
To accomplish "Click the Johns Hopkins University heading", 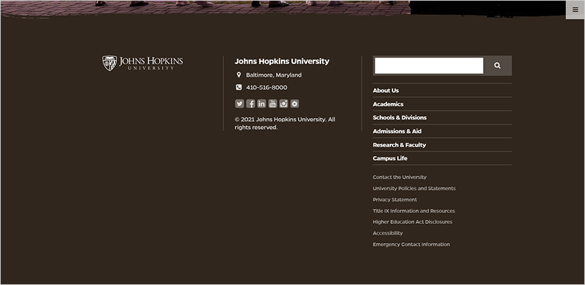I will point(282,61).
